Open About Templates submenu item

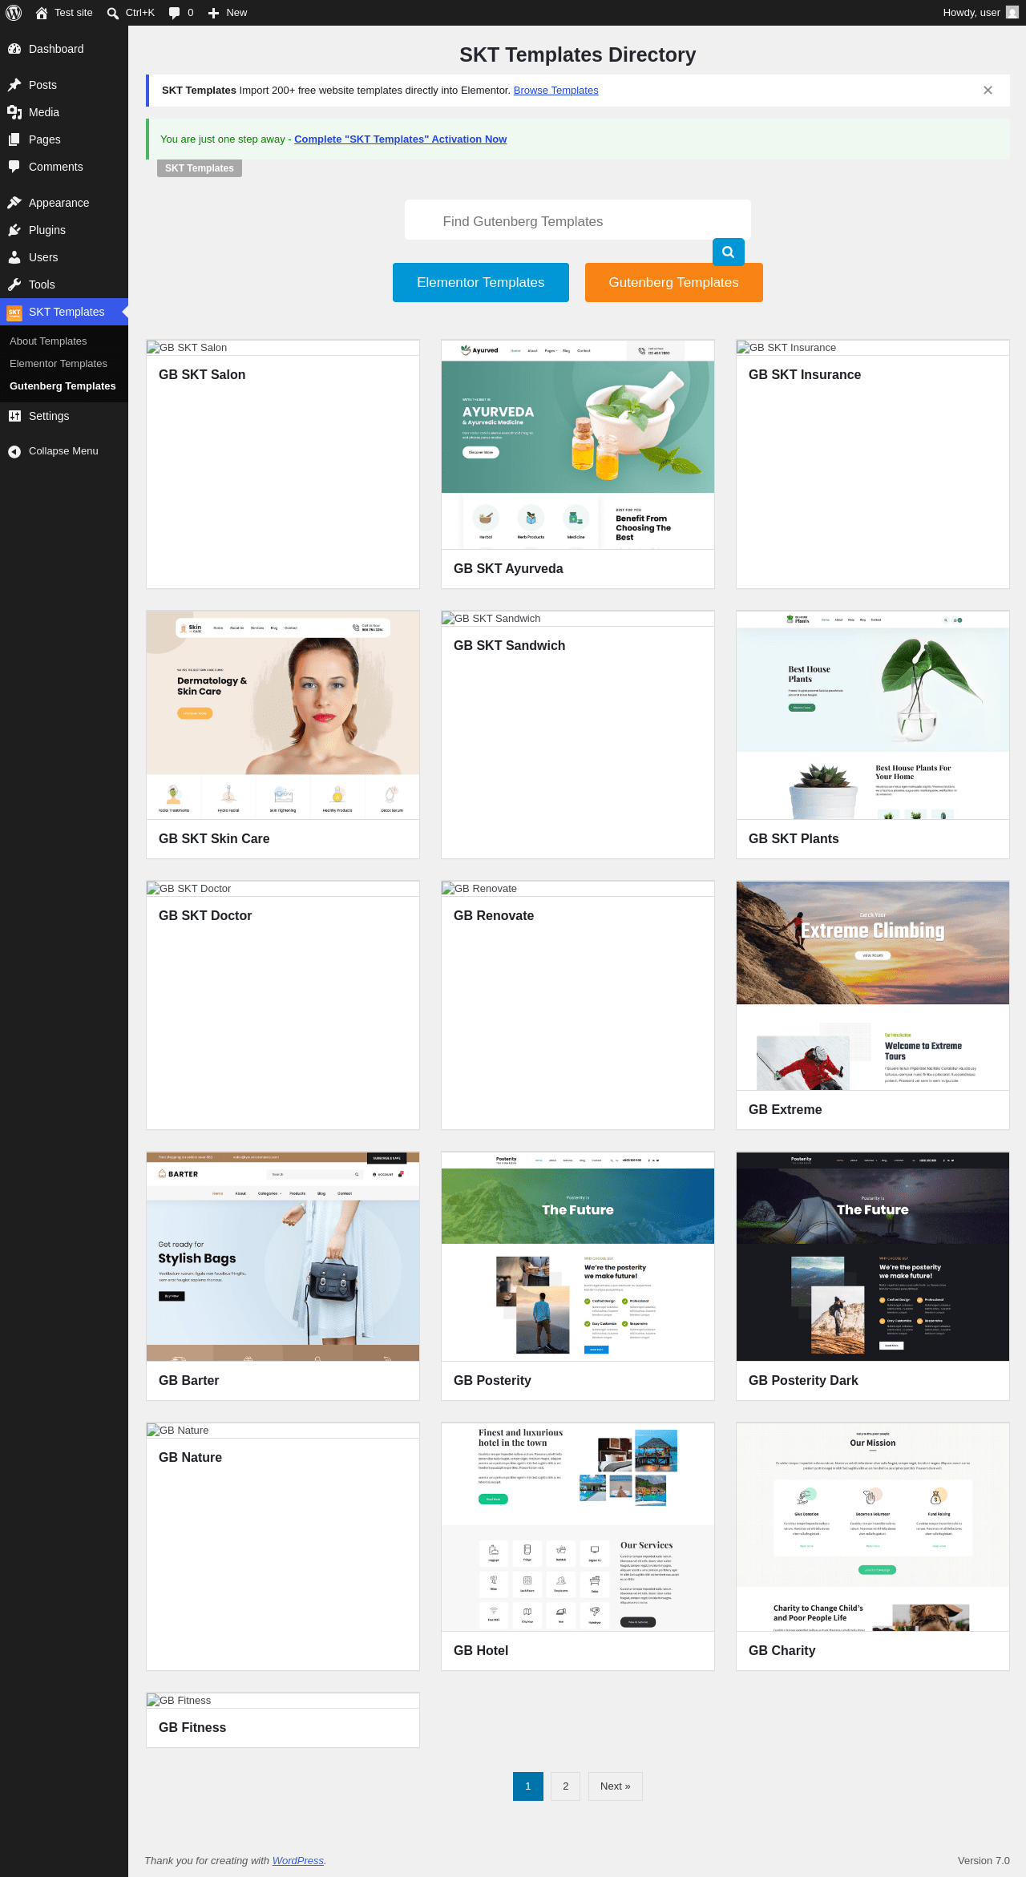(x=48, y=341)
